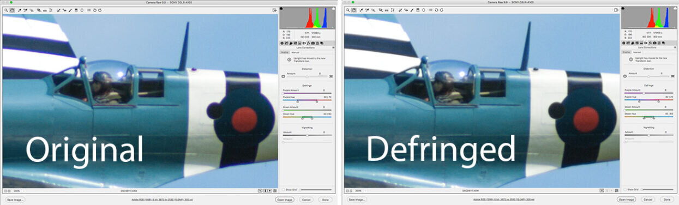The image size is (679, 205).
Task: Choose the Graduated Filter in Original window
Action: tap(76, 10)
